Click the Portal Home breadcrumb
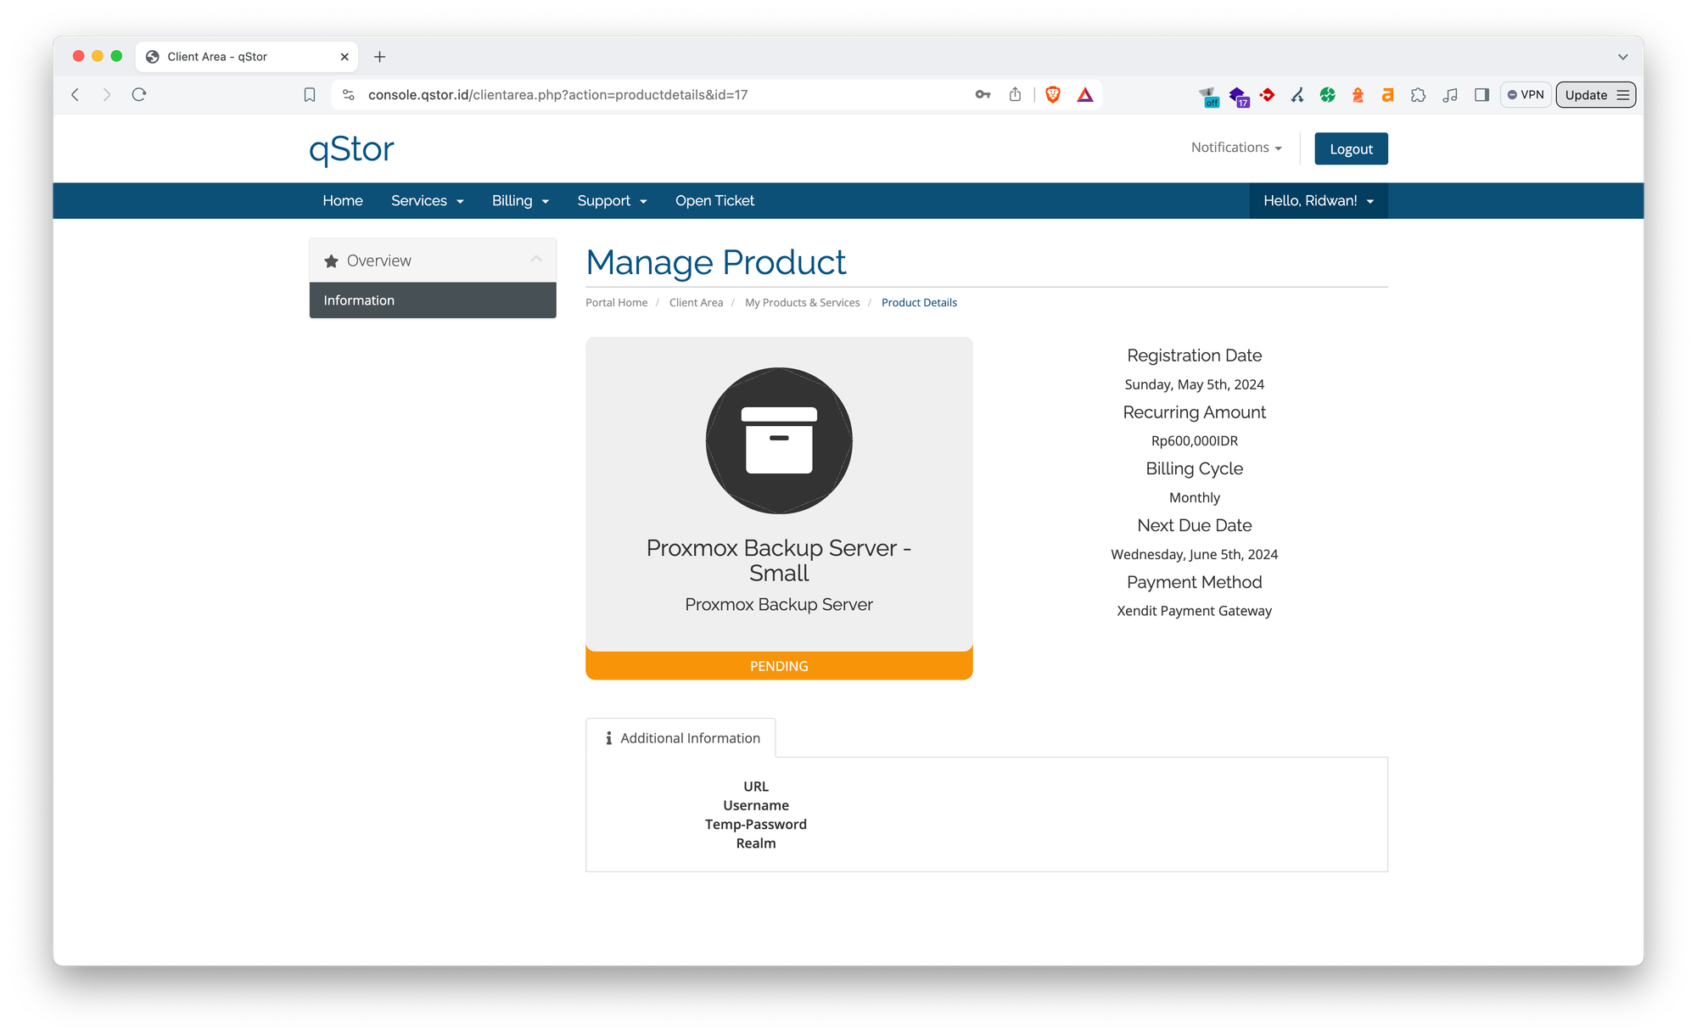 tap(616, 303)
